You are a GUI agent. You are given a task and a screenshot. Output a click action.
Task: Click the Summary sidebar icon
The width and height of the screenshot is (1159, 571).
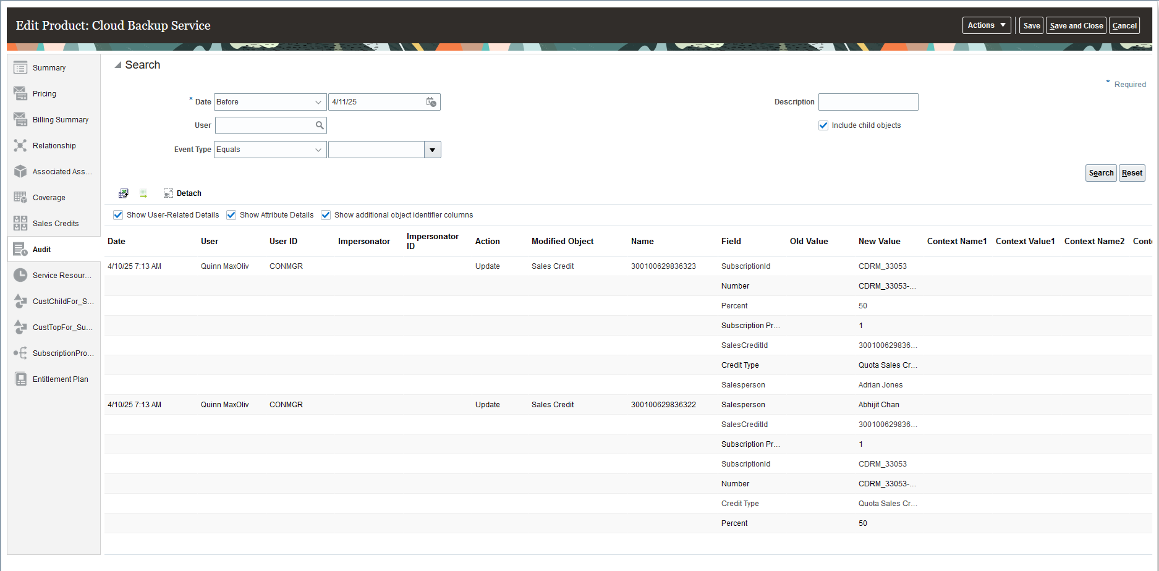click(20, 67)
